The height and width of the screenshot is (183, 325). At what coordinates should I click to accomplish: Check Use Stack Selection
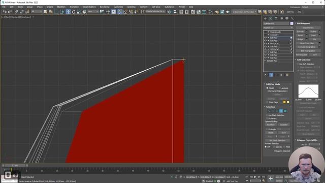(x=267, y=115)
